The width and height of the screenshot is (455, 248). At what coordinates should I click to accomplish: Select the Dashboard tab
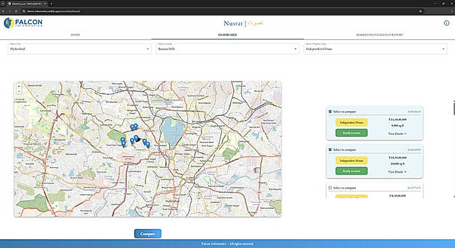click(228, 35)
